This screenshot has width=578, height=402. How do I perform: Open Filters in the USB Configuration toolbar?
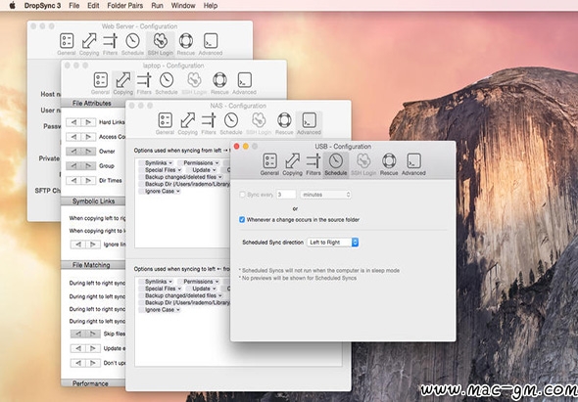[313, 164]
